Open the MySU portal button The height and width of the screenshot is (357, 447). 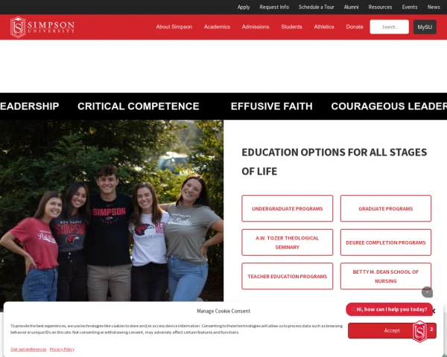425,27
